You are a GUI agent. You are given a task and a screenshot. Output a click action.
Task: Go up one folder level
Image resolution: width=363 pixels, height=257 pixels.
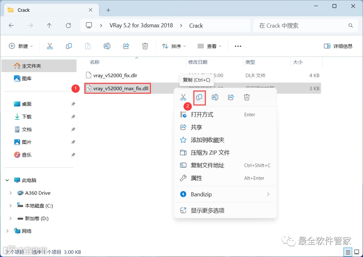49,26
